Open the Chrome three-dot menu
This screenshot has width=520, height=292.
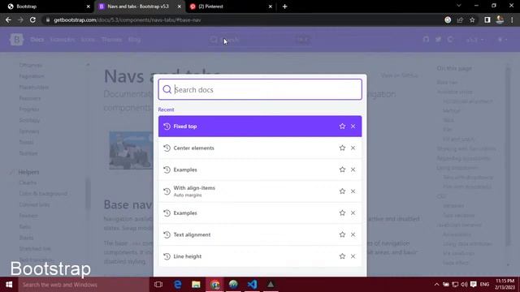512,19
